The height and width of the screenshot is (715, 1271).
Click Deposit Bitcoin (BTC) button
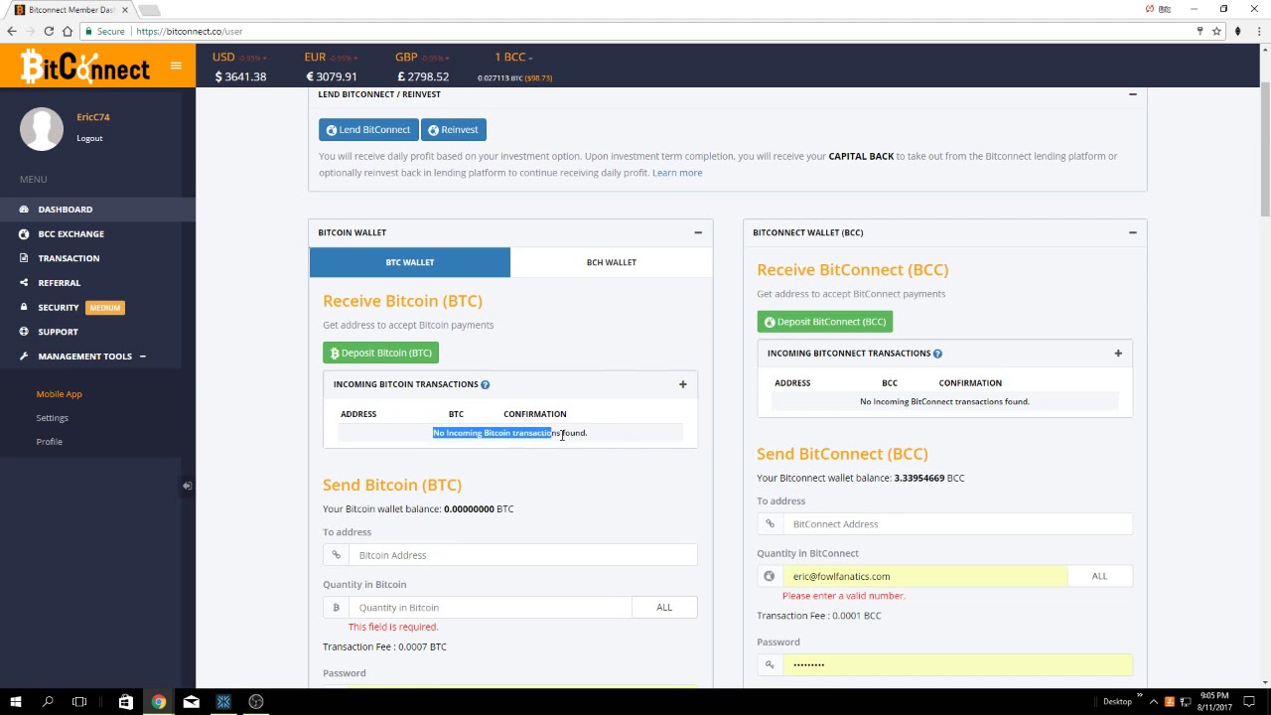tap(380, 353)
